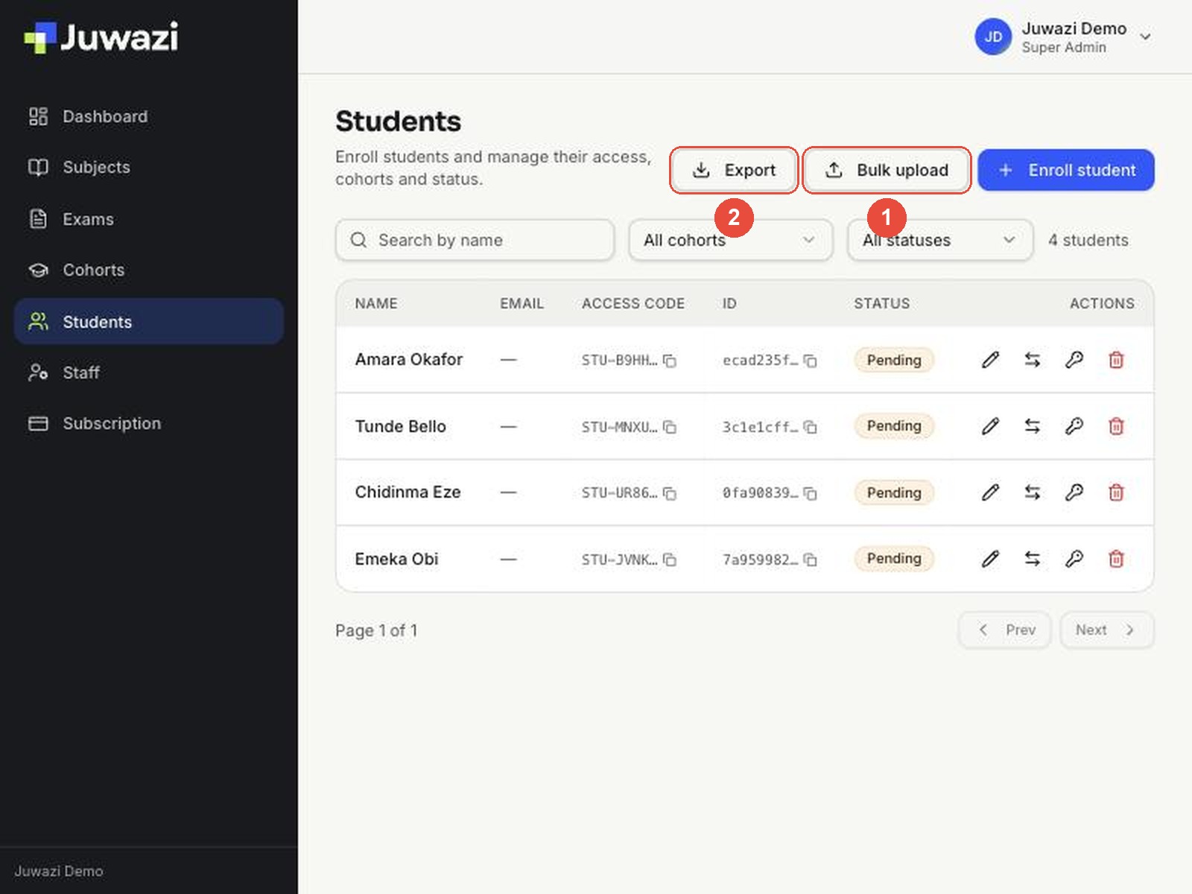Click the name Chidinma Eze

(408, 492)
